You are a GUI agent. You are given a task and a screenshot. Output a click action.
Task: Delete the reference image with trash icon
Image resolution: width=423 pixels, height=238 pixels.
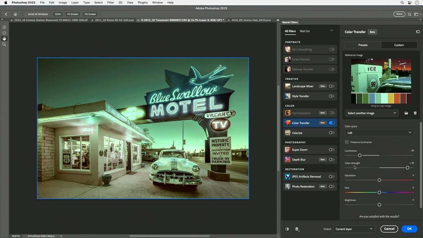(415, 113)
